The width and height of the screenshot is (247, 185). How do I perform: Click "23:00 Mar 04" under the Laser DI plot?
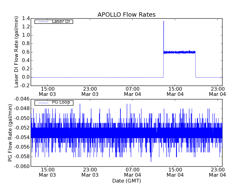218,92
